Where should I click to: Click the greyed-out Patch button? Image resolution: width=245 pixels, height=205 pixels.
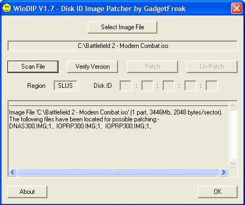click(153, 67)
